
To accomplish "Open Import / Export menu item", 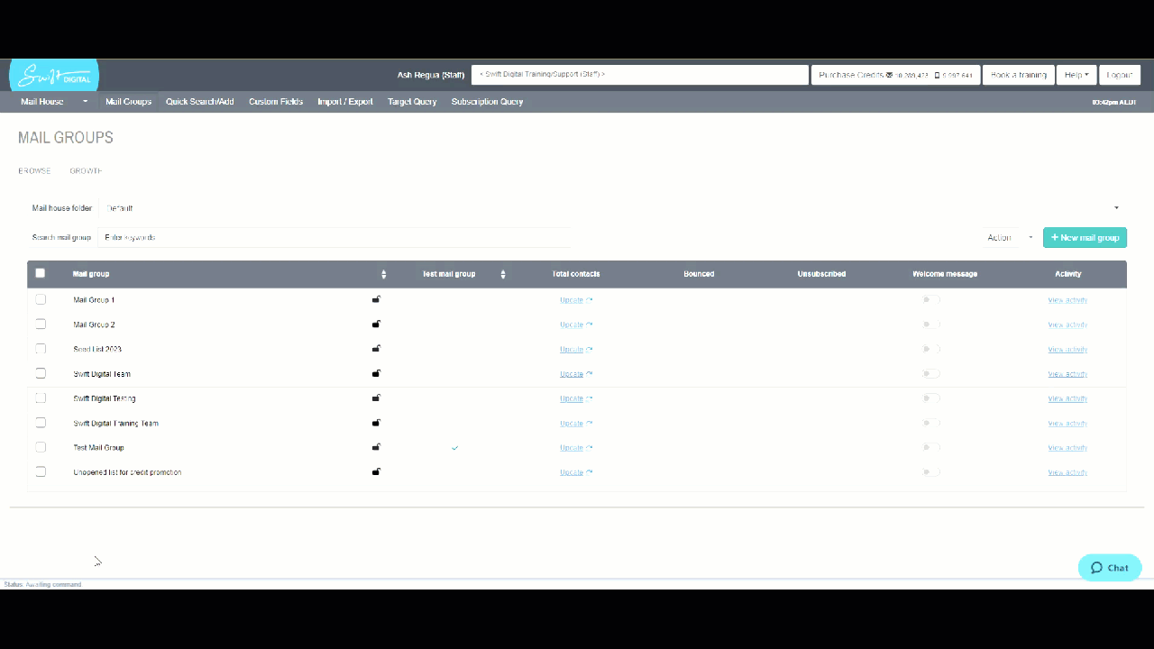I will pyautogui.click(x=345, y=102).
